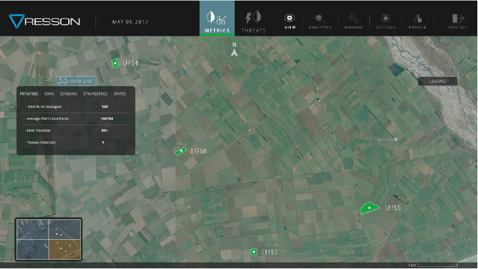478x269 pixels.
Task: Switch to the Soybeans tab
Action: click(x=68, y=94)
